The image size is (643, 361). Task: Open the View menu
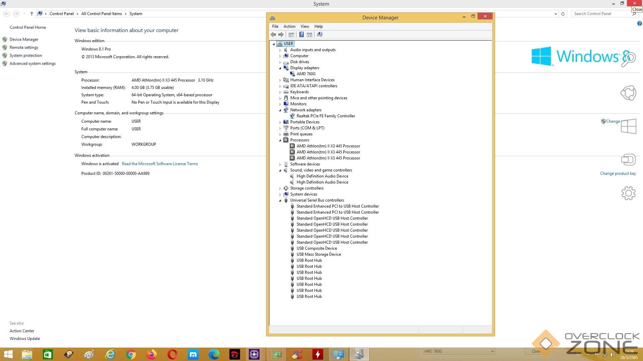click(x=304, y=26)
